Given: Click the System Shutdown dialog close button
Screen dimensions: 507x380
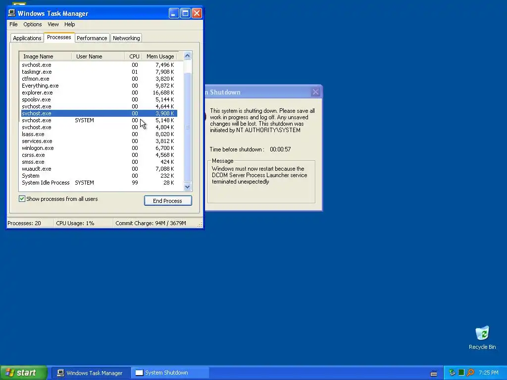Looking at the screenshot, I should pos(315,92).
